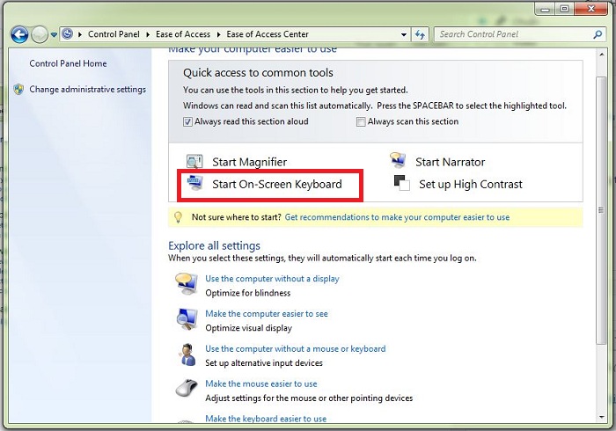Click the scrollbar up arrow
This screenshot has width=616, height=431.
[601, 55]
